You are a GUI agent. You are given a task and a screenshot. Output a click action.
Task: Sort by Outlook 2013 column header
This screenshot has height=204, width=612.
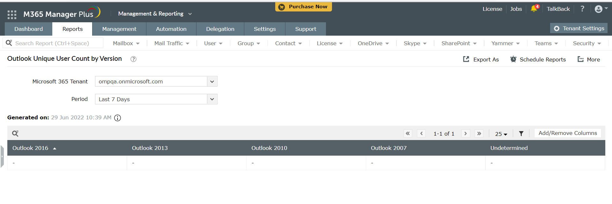(x=150, y=148)
